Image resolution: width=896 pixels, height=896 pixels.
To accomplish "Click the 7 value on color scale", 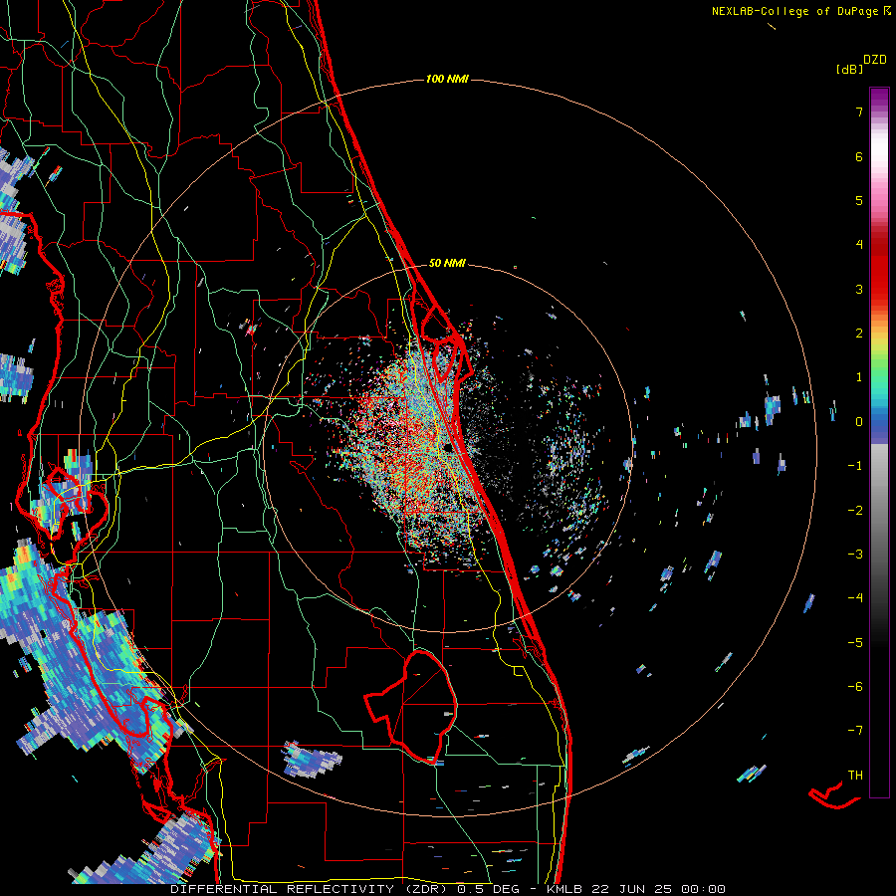I will pyautogui.click(x=859, y=112).
